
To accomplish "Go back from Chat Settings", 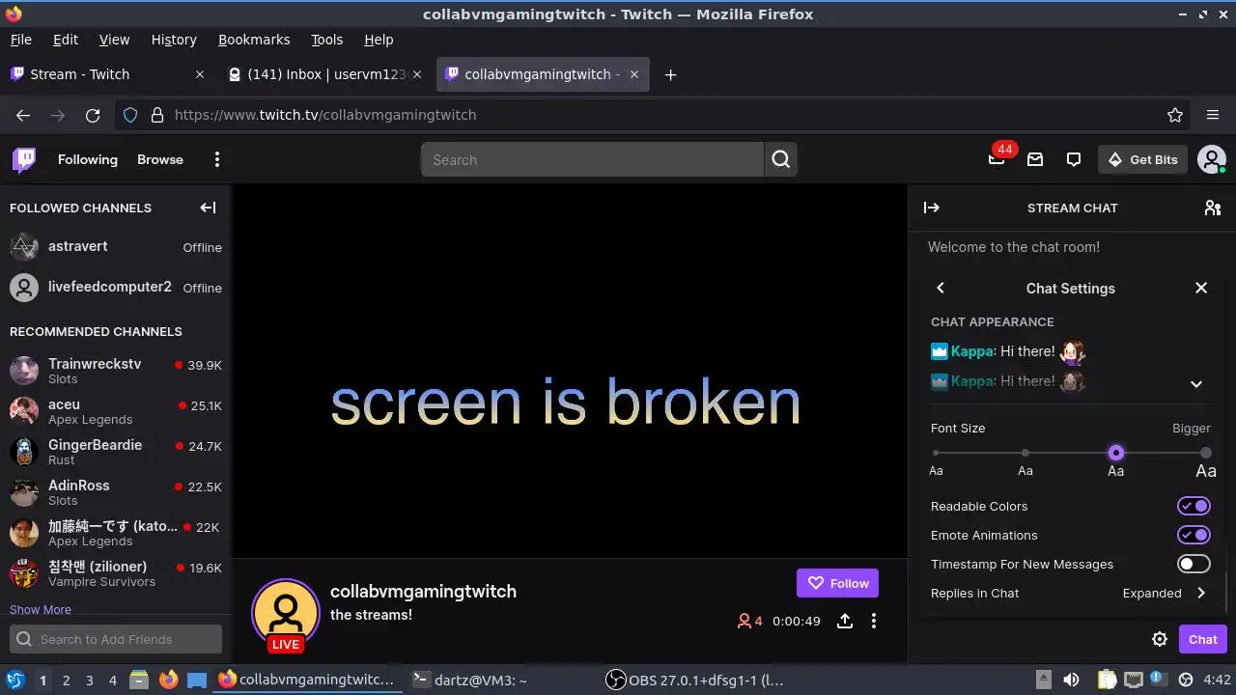I will click(x=941, y=288).
